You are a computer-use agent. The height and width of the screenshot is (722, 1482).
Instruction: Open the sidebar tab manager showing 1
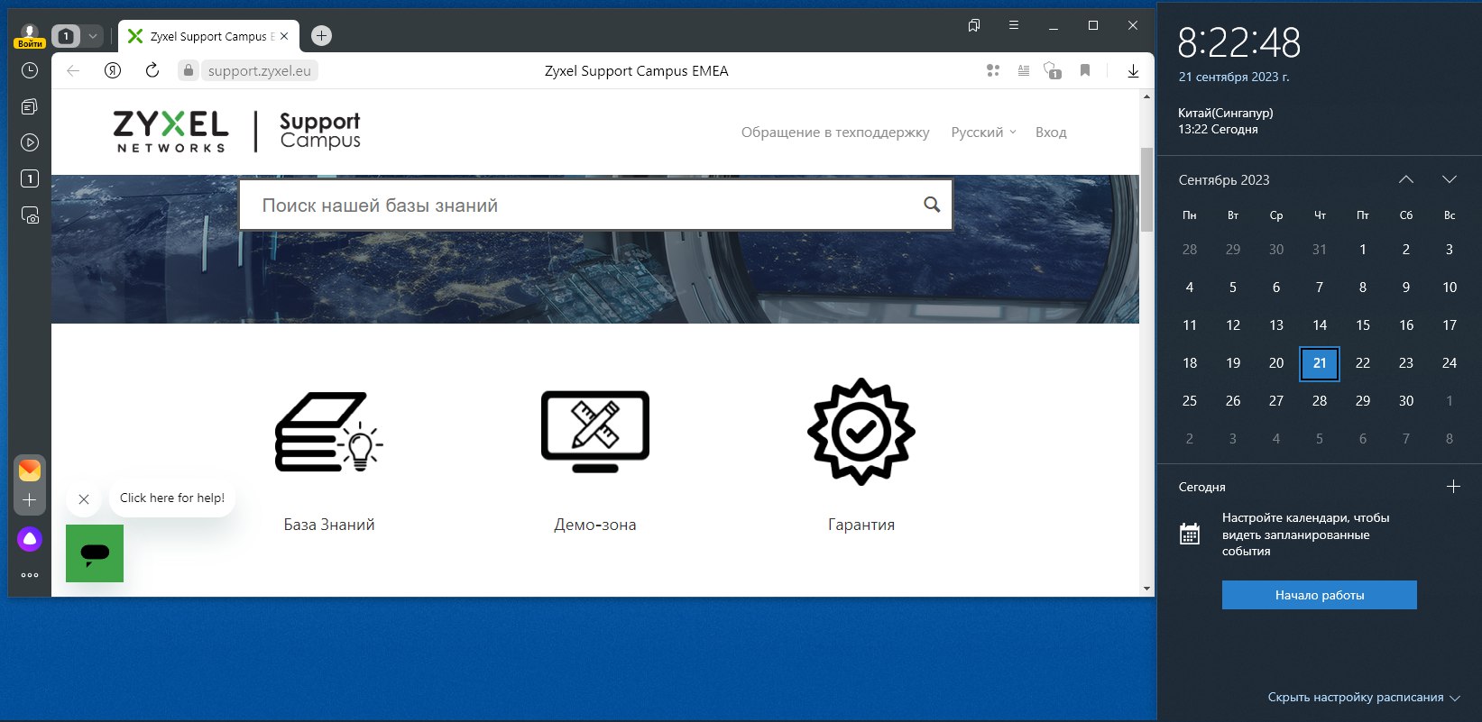pos(30,178)
